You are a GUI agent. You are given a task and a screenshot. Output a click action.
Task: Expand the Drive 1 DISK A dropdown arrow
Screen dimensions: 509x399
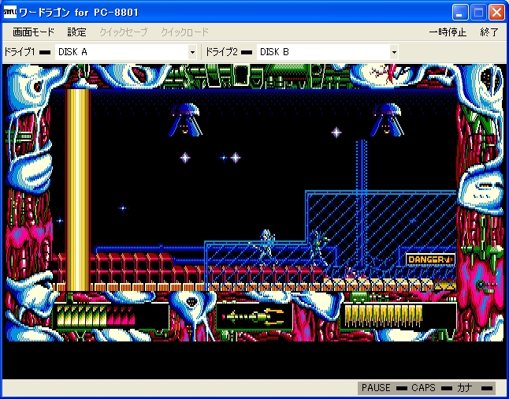tap(192, 52)
